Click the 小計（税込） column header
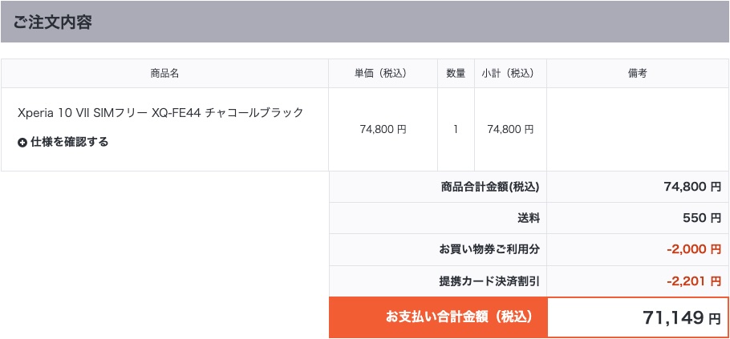The height and width of the screenshot is (339, 730). point(510,73)
